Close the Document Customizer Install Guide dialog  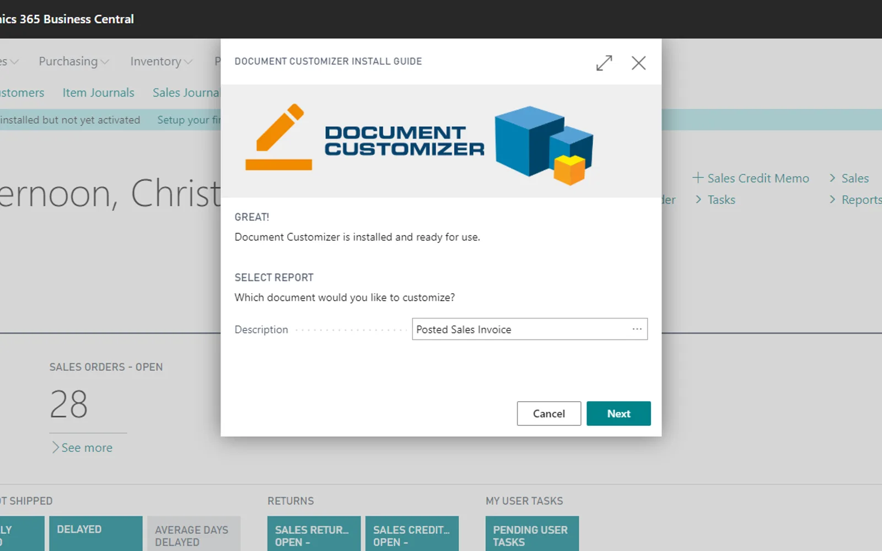click(638, 63)
